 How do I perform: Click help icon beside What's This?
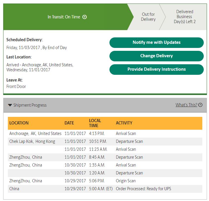click(x=200, y=105)
